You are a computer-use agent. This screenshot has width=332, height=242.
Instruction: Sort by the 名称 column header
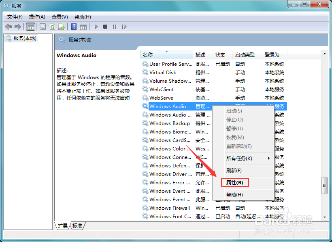click(x=167, y=54)
